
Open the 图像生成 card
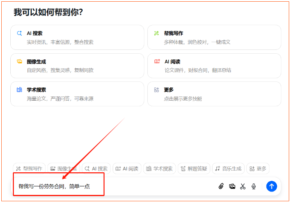pos(77,66)
